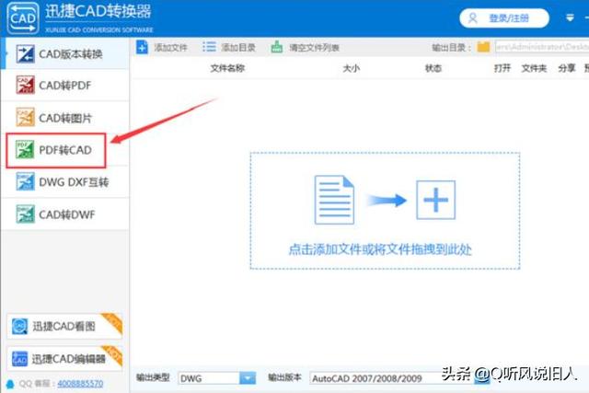Switch to CAD转图片 conversion
Viewport: 589px width, 393px height.
tap(64, 118)
